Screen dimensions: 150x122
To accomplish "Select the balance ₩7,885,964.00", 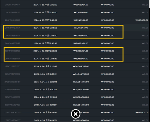I will pos(81,43).
